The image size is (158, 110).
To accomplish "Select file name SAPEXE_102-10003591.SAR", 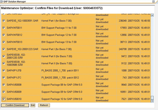I will click(22, 21).
